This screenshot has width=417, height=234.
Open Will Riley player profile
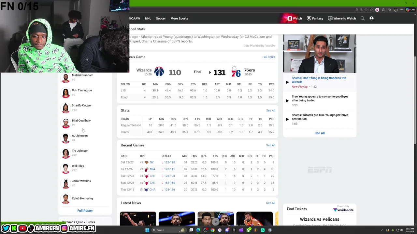click(x=78, y=166)
